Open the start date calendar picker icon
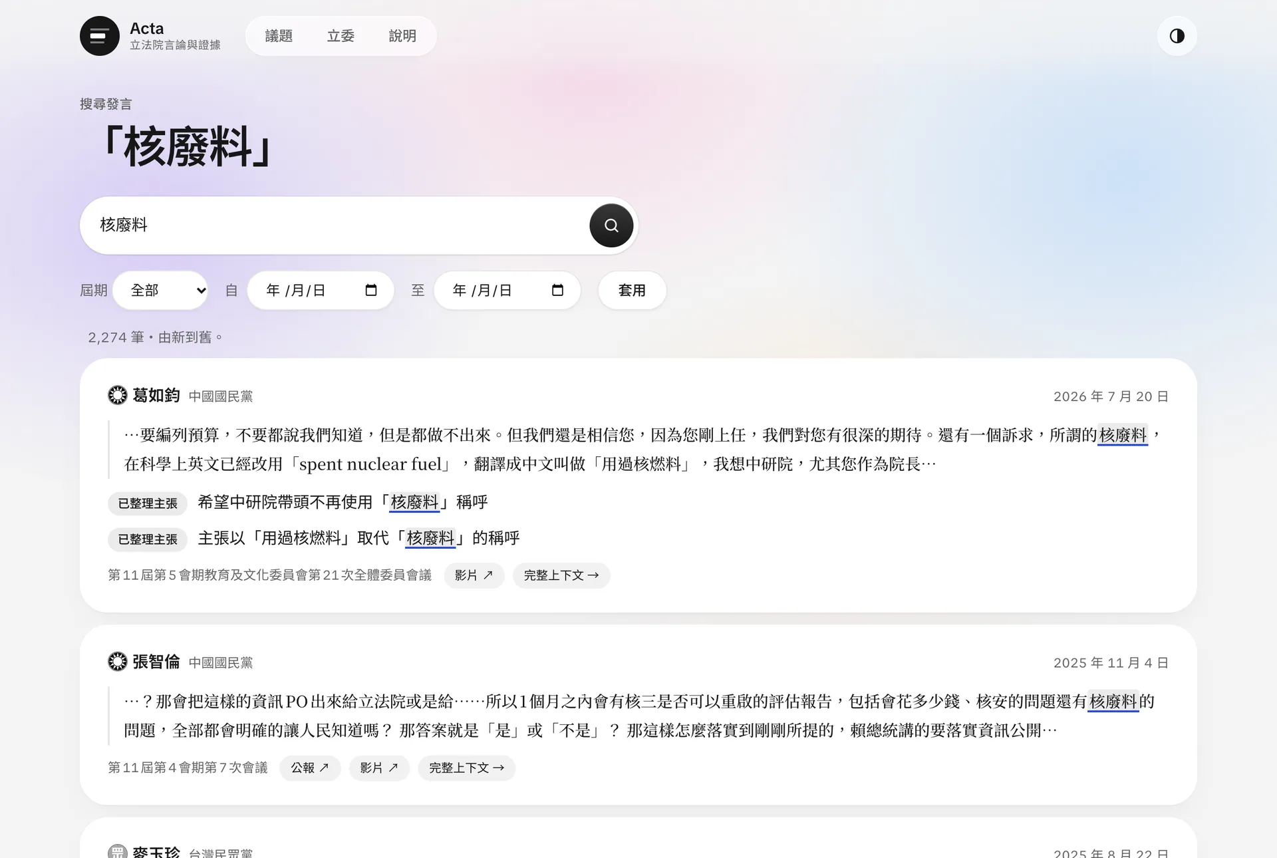 click(371, 290)
